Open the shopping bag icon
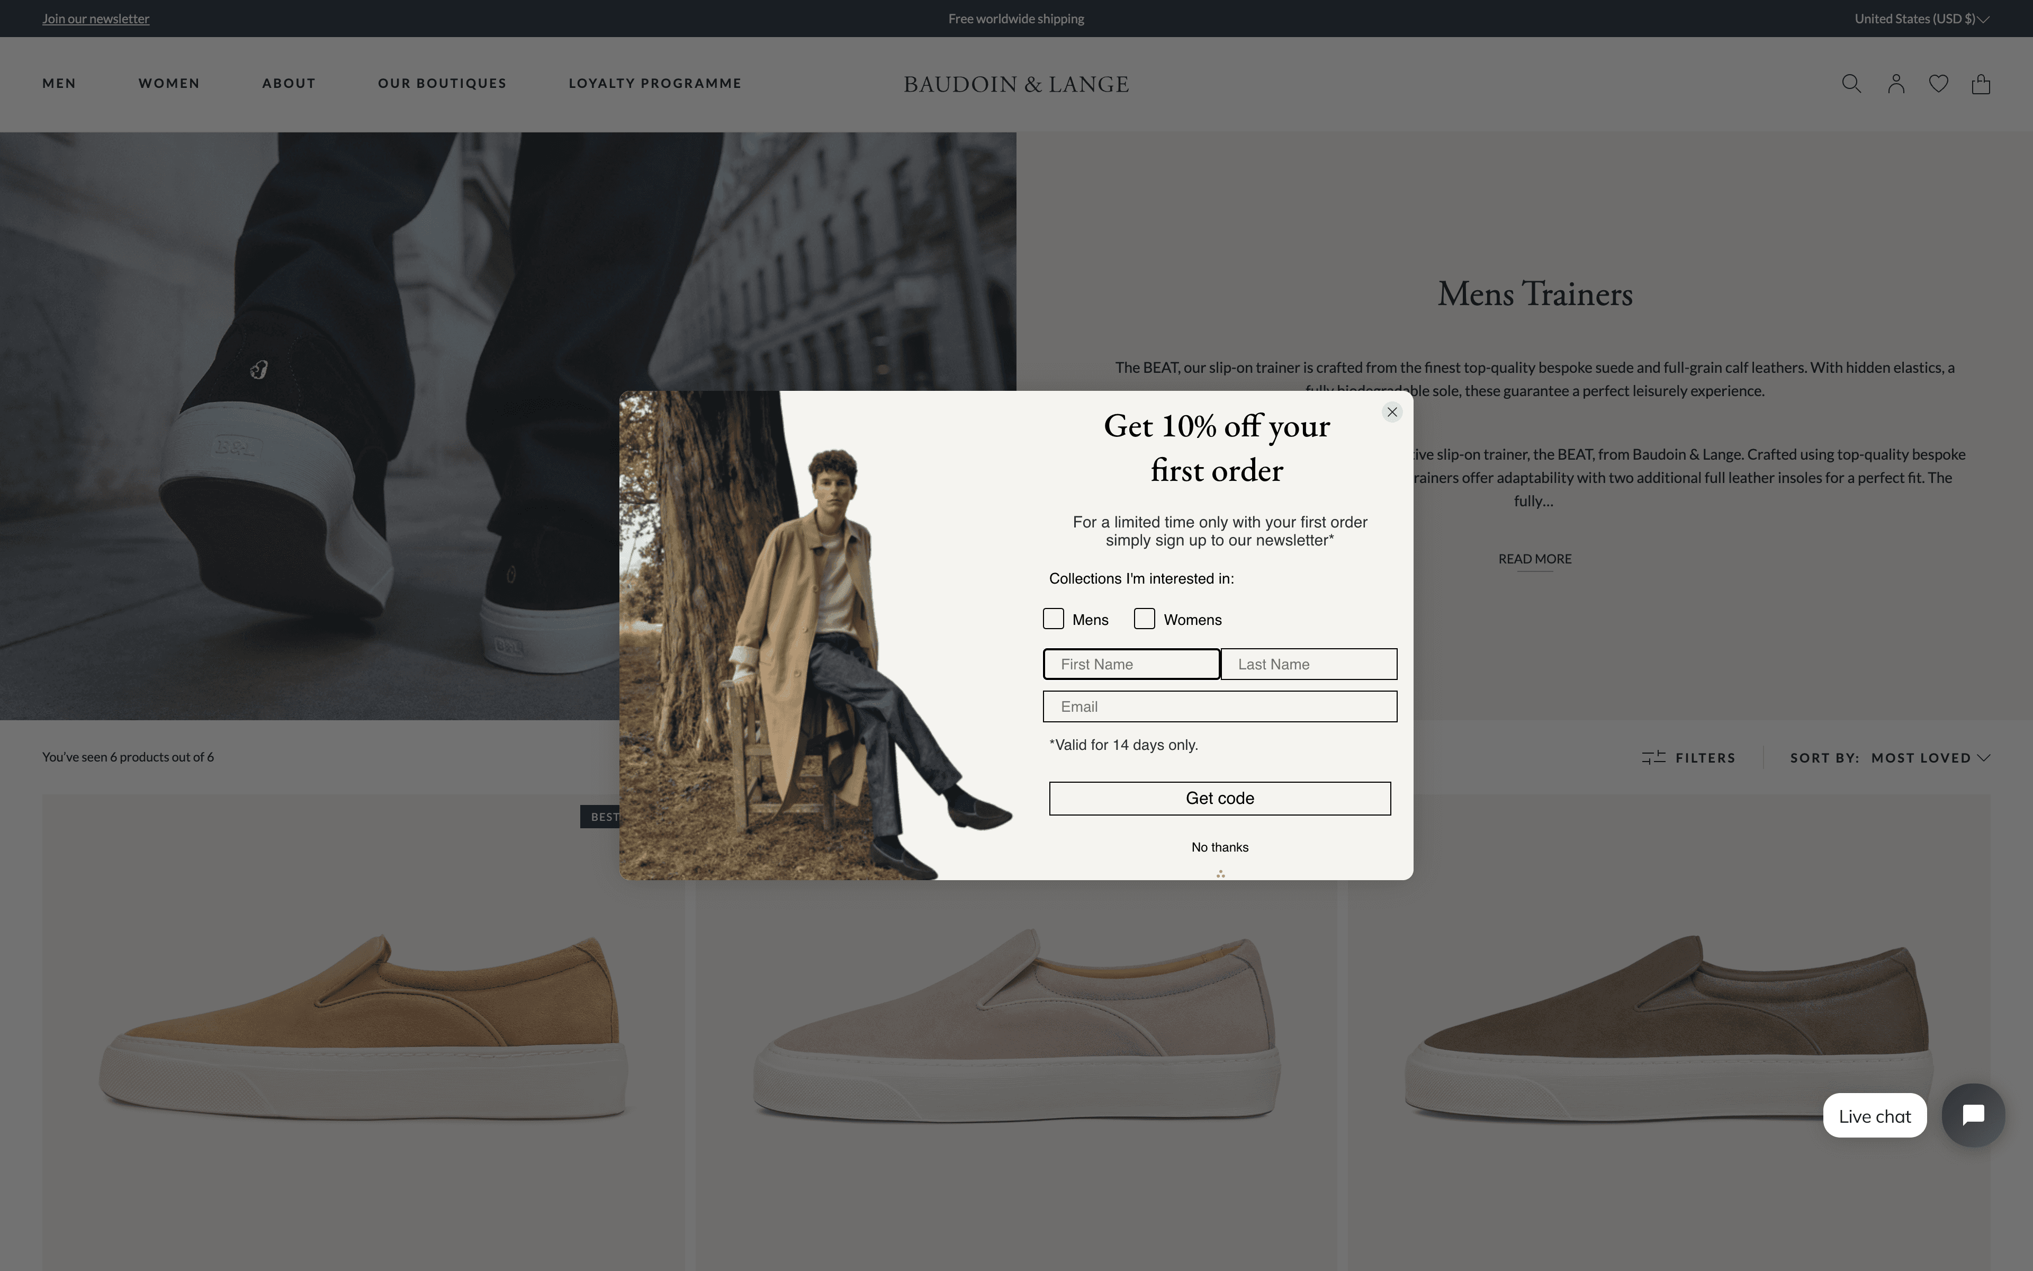 pos(1981,84)
